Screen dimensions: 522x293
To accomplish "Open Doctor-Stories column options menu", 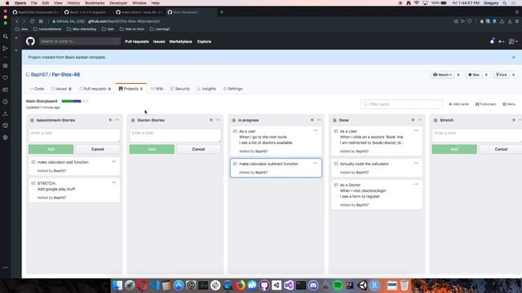I will point(218,120).
